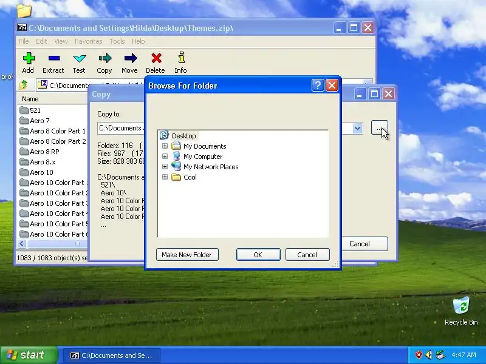Open the View menu in 7-Zip
The width and height of the screenshot is (486, 364).
[61, 41]
